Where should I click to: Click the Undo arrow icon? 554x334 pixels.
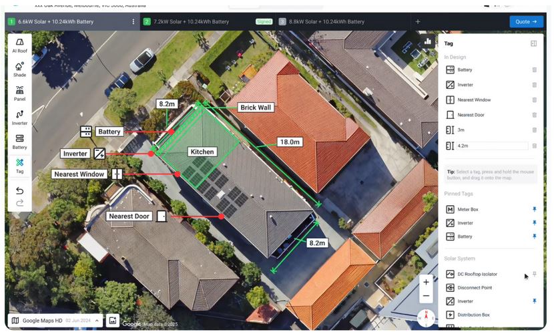pyautogui.click(x=20, y=190)
